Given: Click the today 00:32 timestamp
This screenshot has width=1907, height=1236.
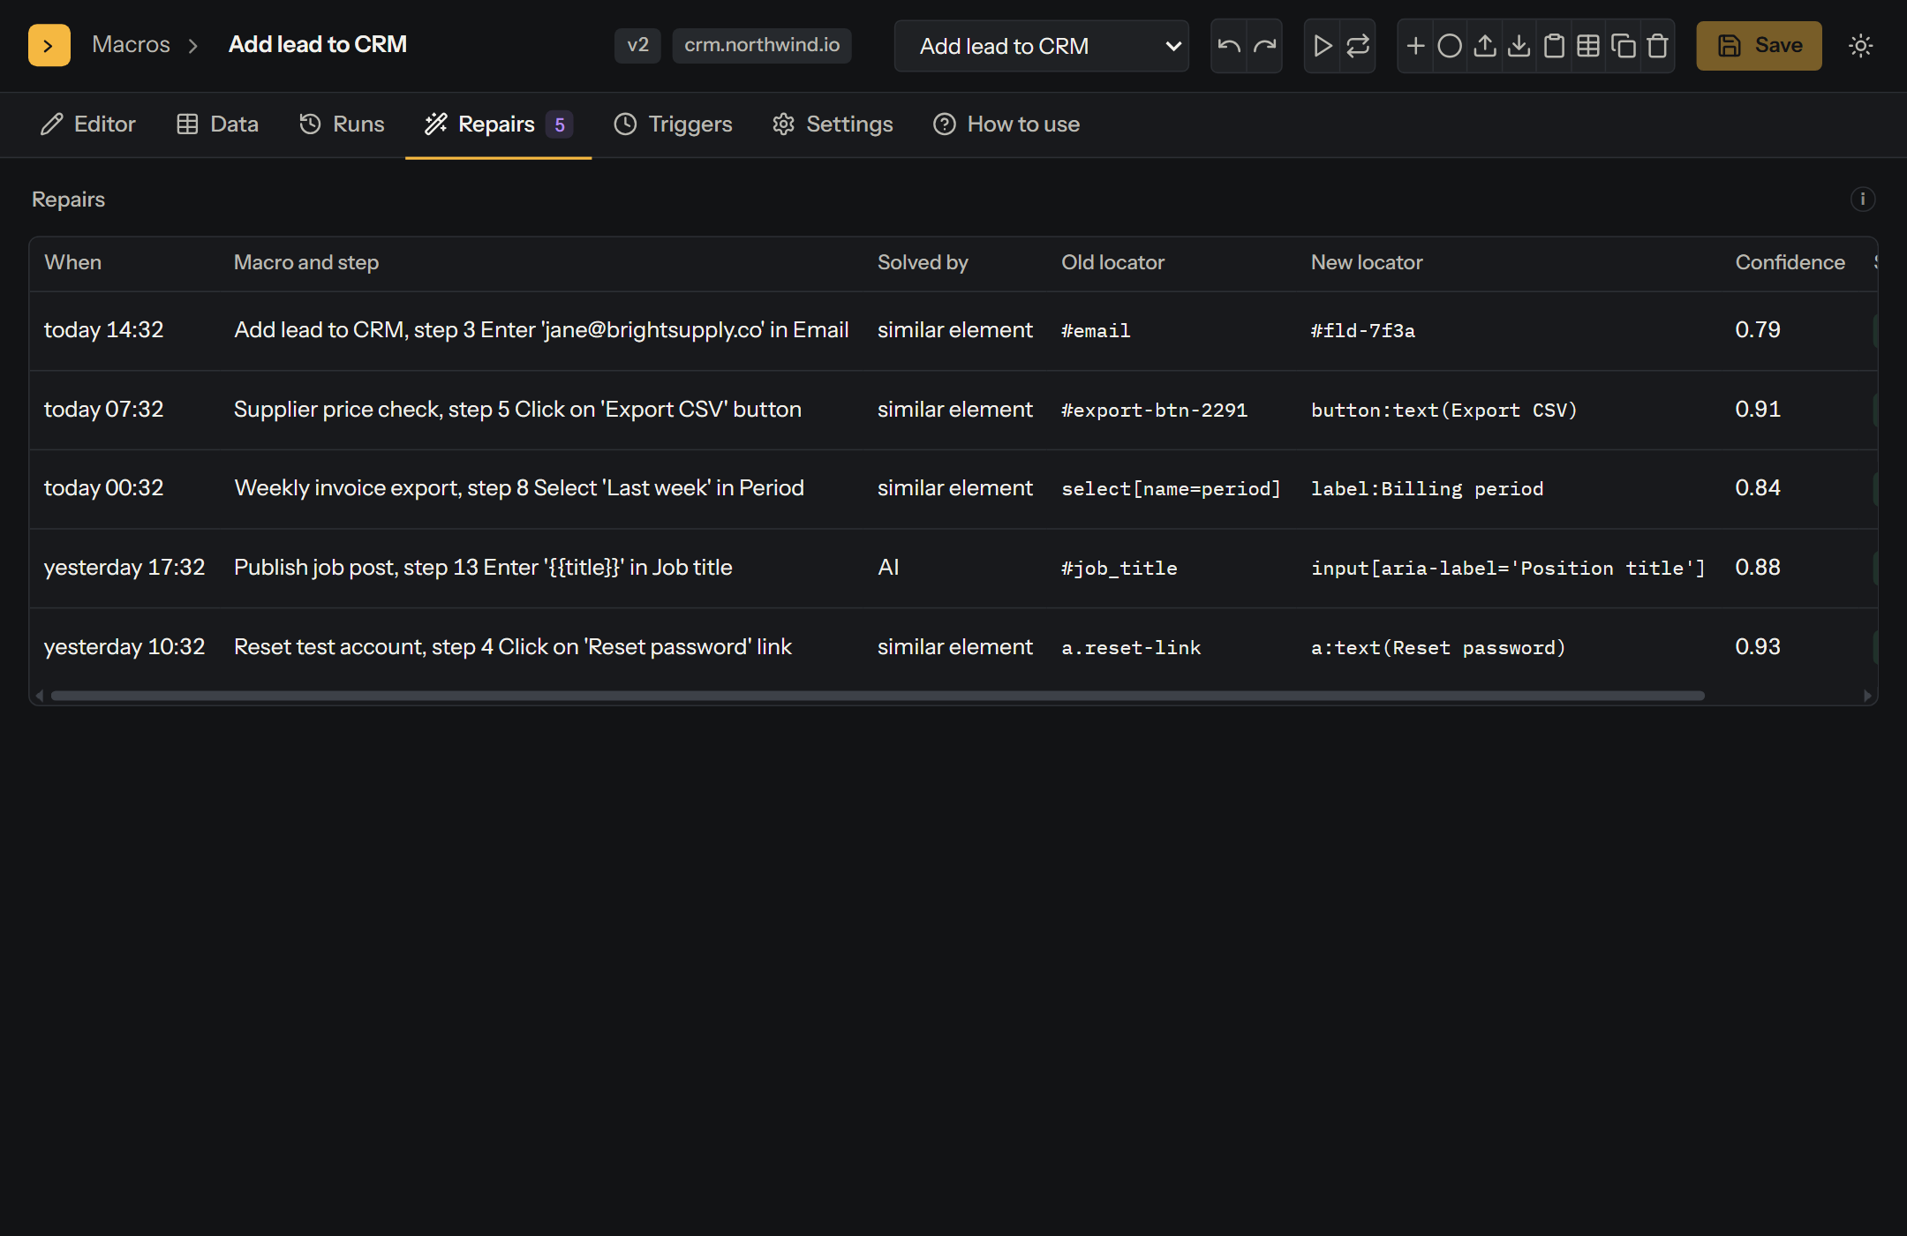Looking at the screenshot, I should (104, 488).
